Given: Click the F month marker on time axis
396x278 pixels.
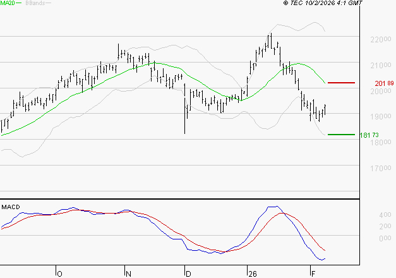Looking at the screenshot, I should pos(313,274).
